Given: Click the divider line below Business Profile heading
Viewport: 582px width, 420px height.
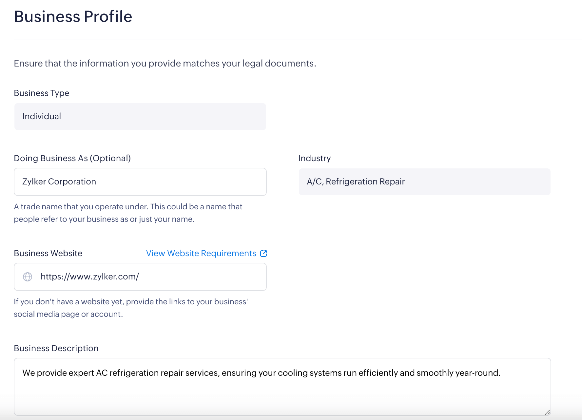Looking at the screenshot, I should [x=295, y=40].
